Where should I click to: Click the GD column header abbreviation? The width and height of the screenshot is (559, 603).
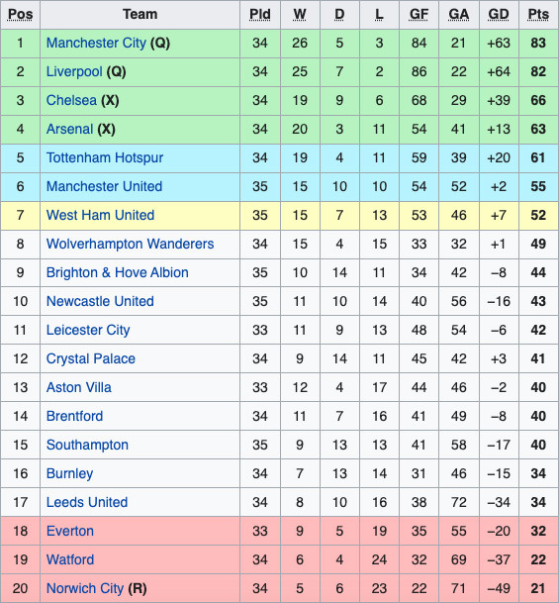click(498, 14)
